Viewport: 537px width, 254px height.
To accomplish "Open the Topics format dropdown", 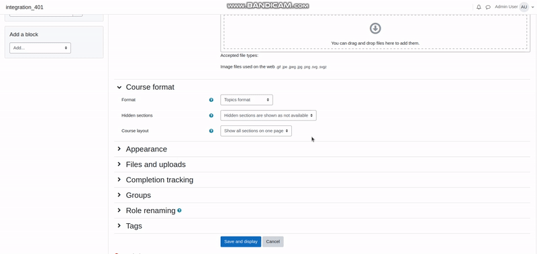I will click(x=246, y=100).
